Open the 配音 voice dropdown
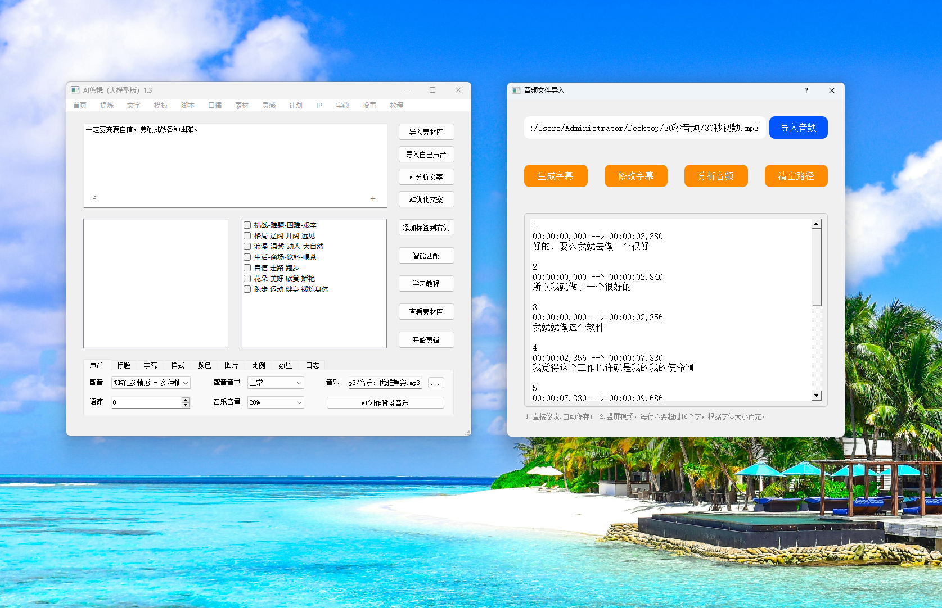Image resolution: width=942 pixels, height=608 pixels. (x=151, y=383)
